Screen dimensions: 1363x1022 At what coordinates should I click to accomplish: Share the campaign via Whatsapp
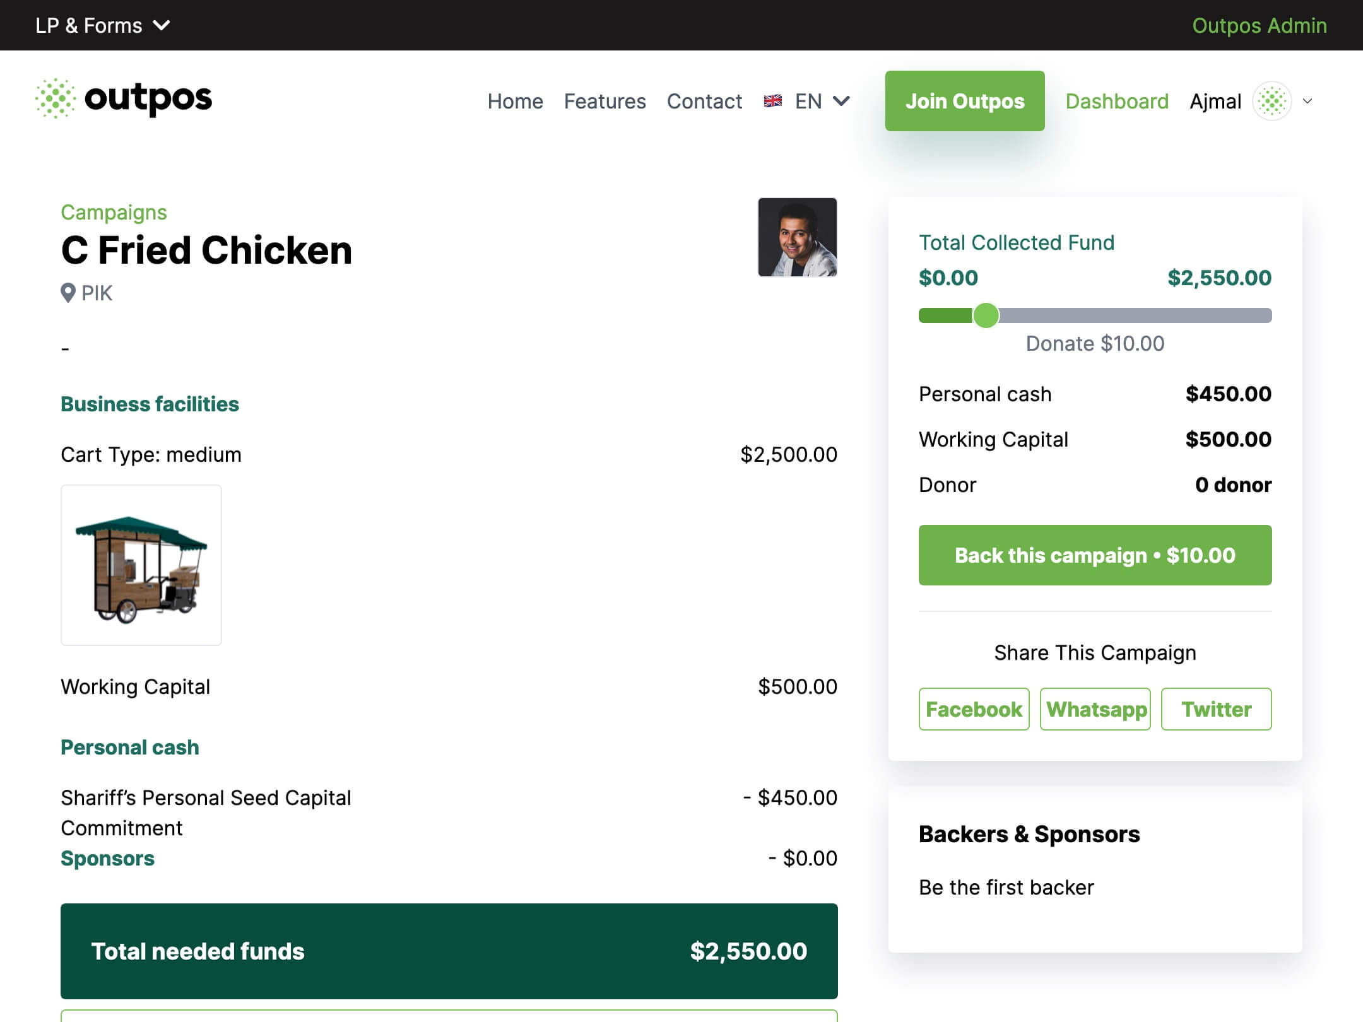click(x=1095, y=709)
